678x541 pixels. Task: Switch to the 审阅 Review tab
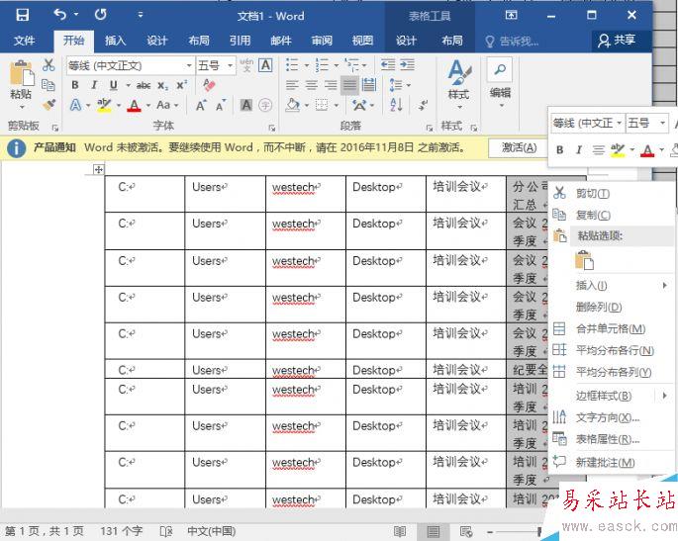pos(322,42)
